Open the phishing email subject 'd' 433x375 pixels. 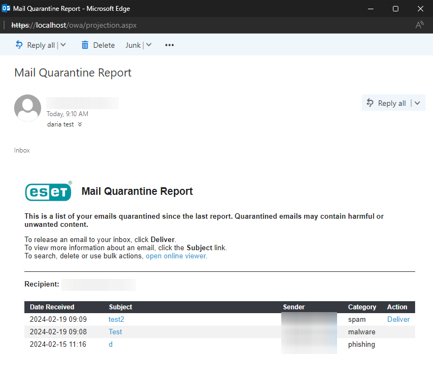click(111, 345)
